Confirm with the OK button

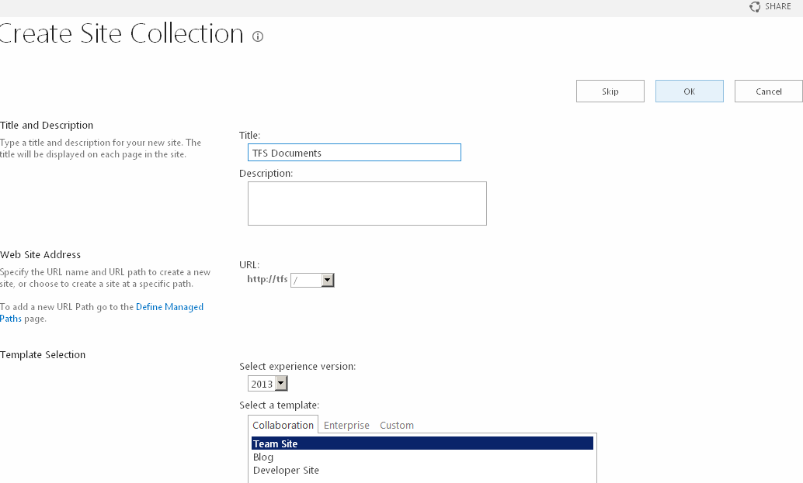coord(689,91)
